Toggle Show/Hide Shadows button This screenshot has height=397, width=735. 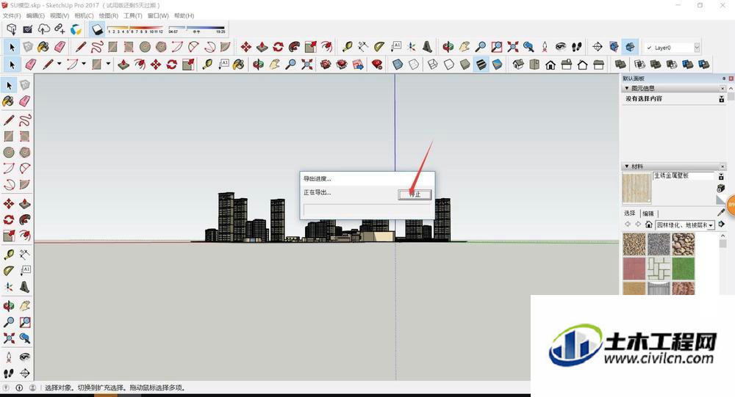click(97, 29)
